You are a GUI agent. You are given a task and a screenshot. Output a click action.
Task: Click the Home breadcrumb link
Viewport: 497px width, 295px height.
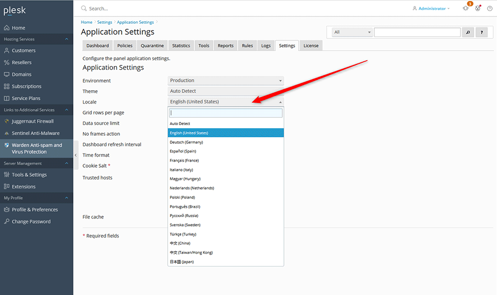point(87,22)
